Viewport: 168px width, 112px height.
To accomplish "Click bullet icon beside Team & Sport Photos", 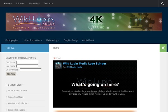I will tap(6, 91).
